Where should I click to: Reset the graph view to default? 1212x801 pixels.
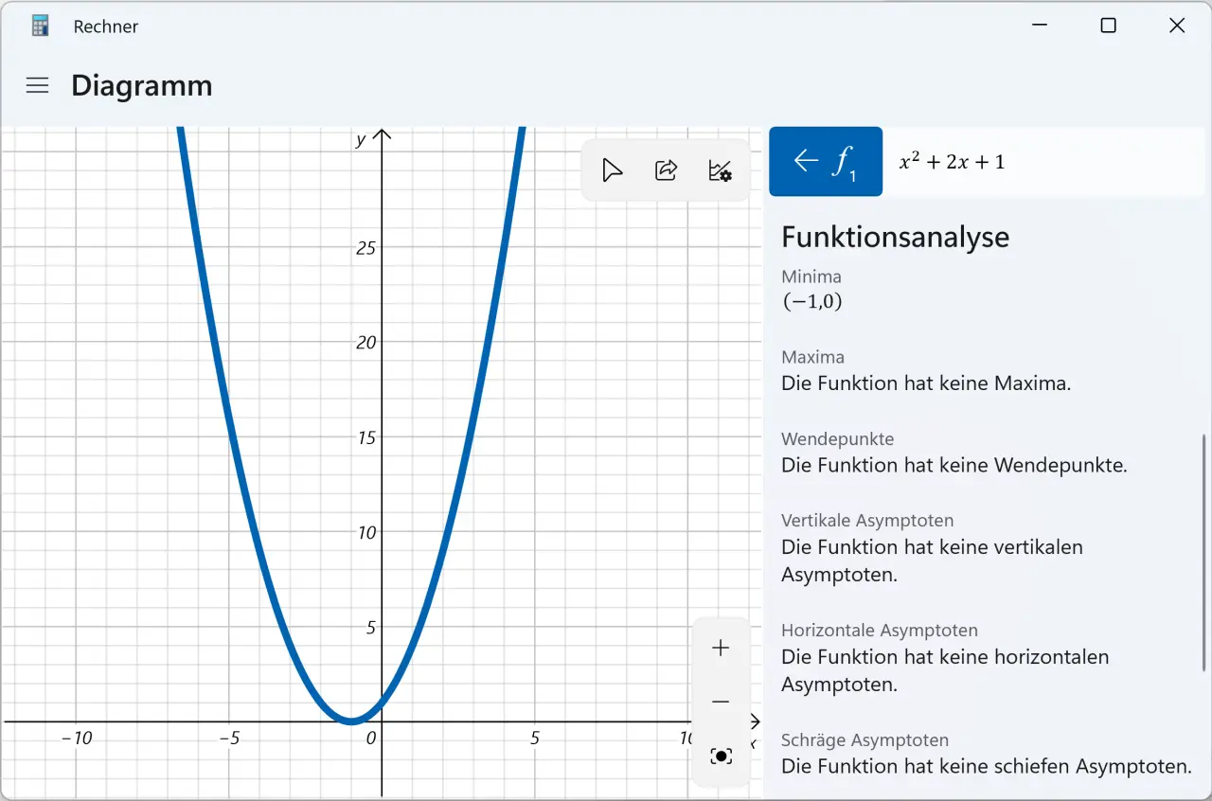coord(722,756)
